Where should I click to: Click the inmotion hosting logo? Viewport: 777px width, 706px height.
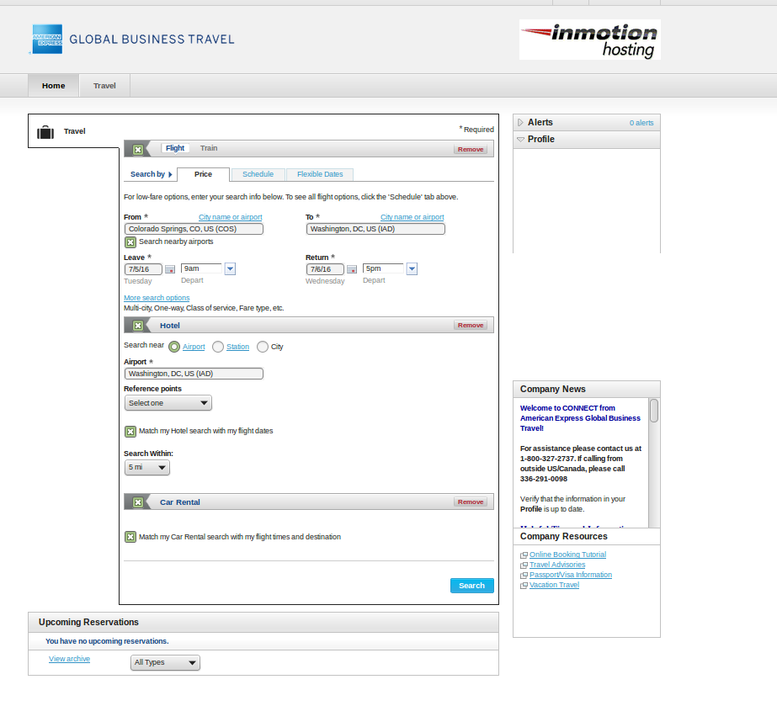coord(589,40)
